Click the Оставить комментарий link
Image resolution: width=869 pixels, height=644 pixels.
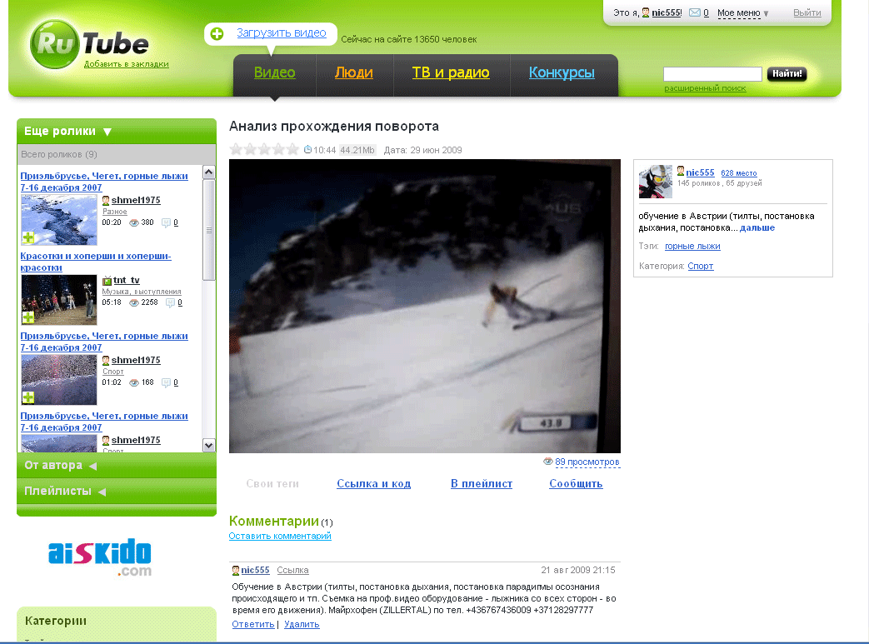coord(280,536)
